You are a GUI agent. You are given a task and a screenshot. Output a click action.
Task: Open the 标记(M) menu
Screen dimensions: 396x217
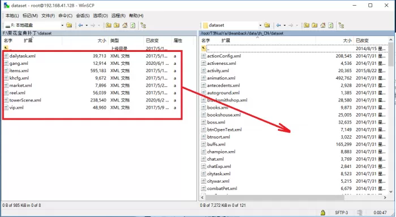[30, 16]
